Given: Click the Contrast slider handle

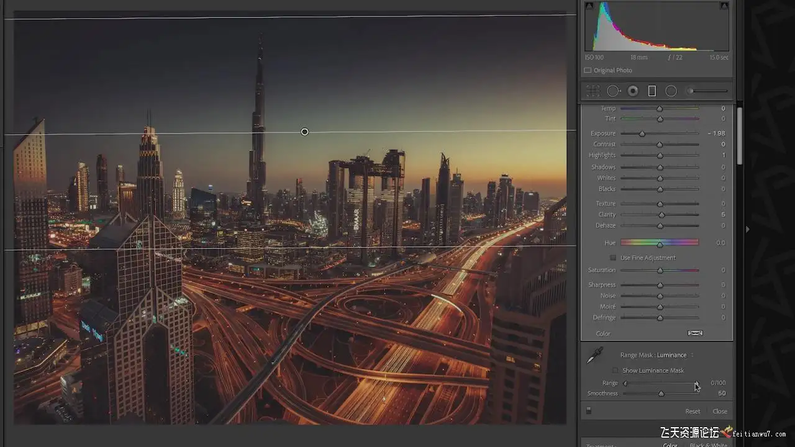Looking at the screenshot, I should (x=660, y=144).
